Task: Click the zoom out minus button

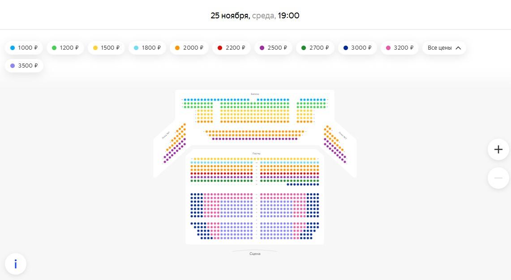Action: (x=498, y=178)
